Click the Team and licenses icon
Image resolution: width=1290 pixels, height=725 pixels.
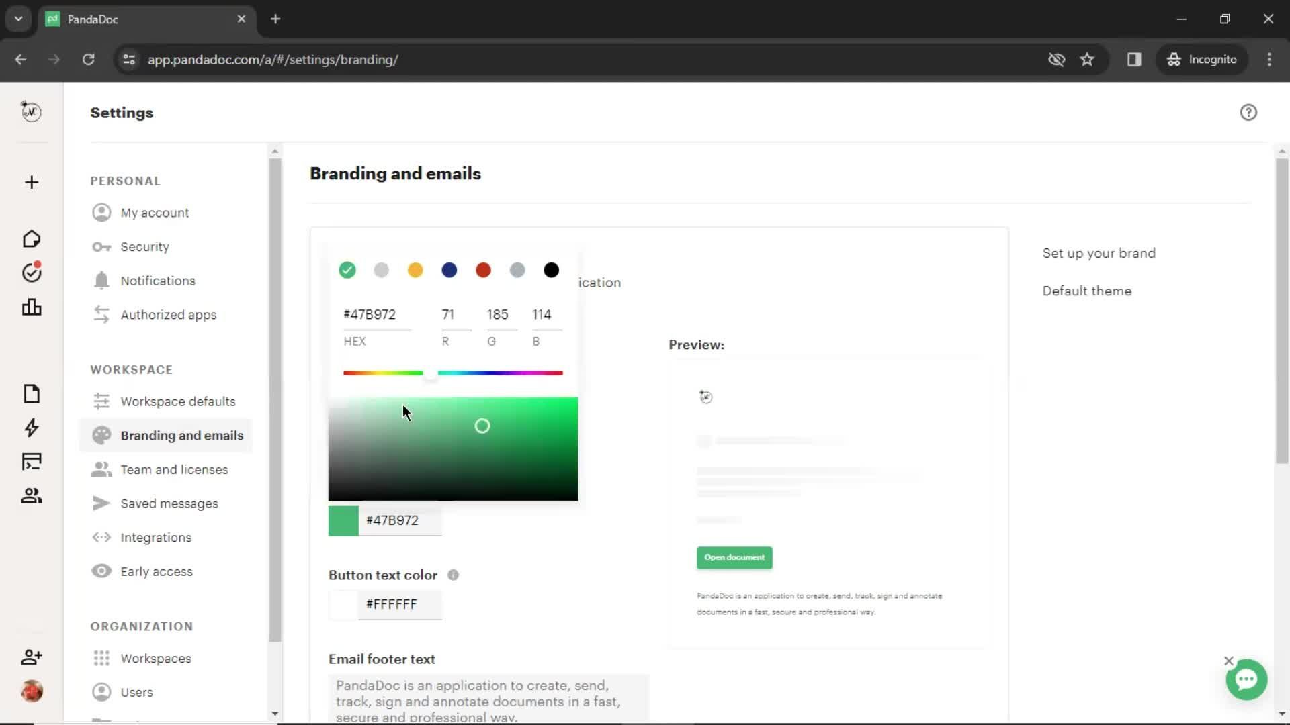click(101, 469)
